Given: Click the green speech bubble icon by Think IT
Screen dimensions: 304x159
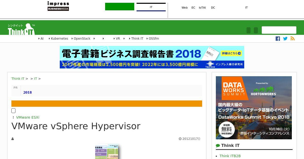Looking at the screenshot, I should [x=218, y=146].
